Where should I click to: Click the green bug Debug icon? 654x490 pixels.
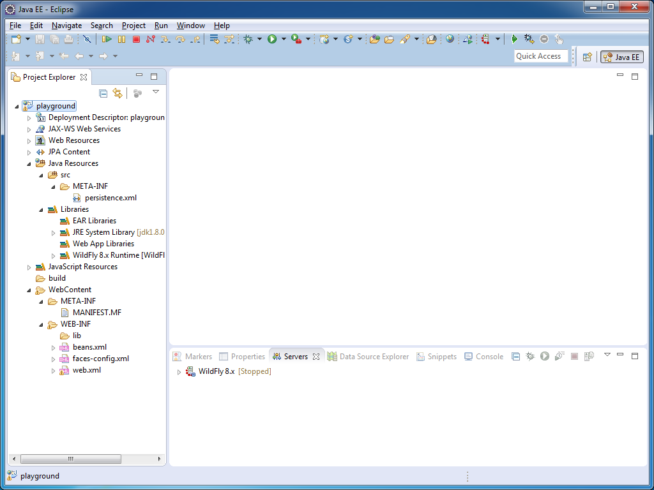click(248, 39)
